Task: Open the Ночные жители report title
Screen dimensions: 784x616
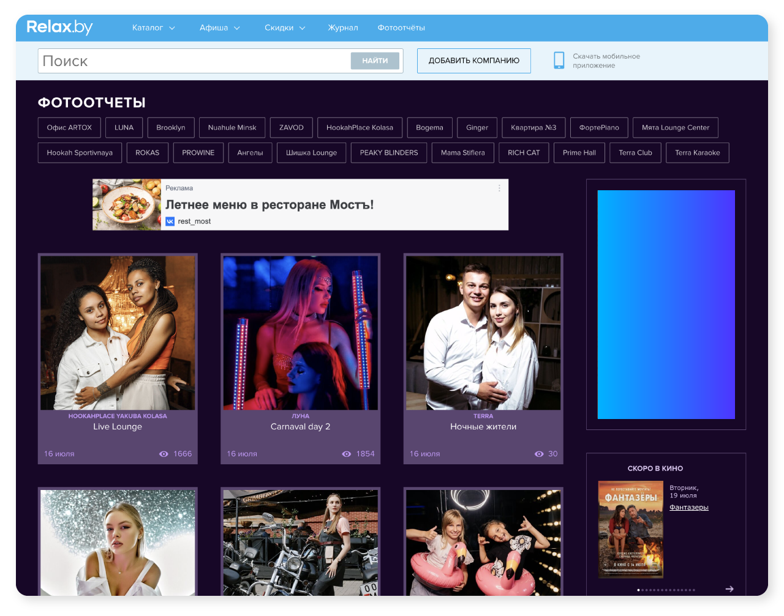Action: 483,426
